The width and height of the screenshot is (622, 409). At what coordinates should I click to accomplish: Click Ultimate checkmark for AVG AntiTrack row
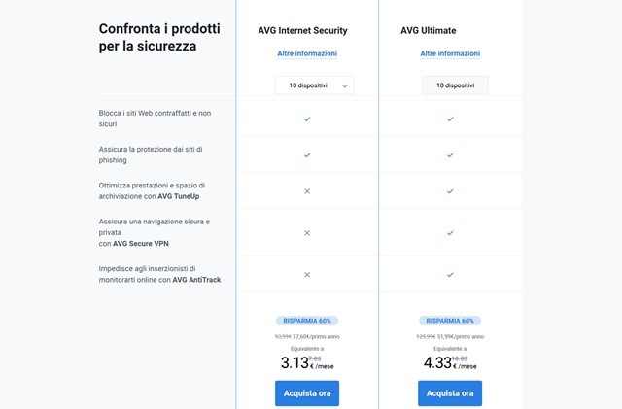[450, 274]
